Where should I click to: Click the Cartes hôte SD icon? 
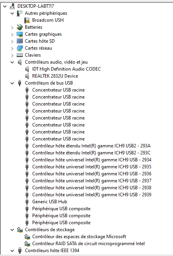click(20, 41)
